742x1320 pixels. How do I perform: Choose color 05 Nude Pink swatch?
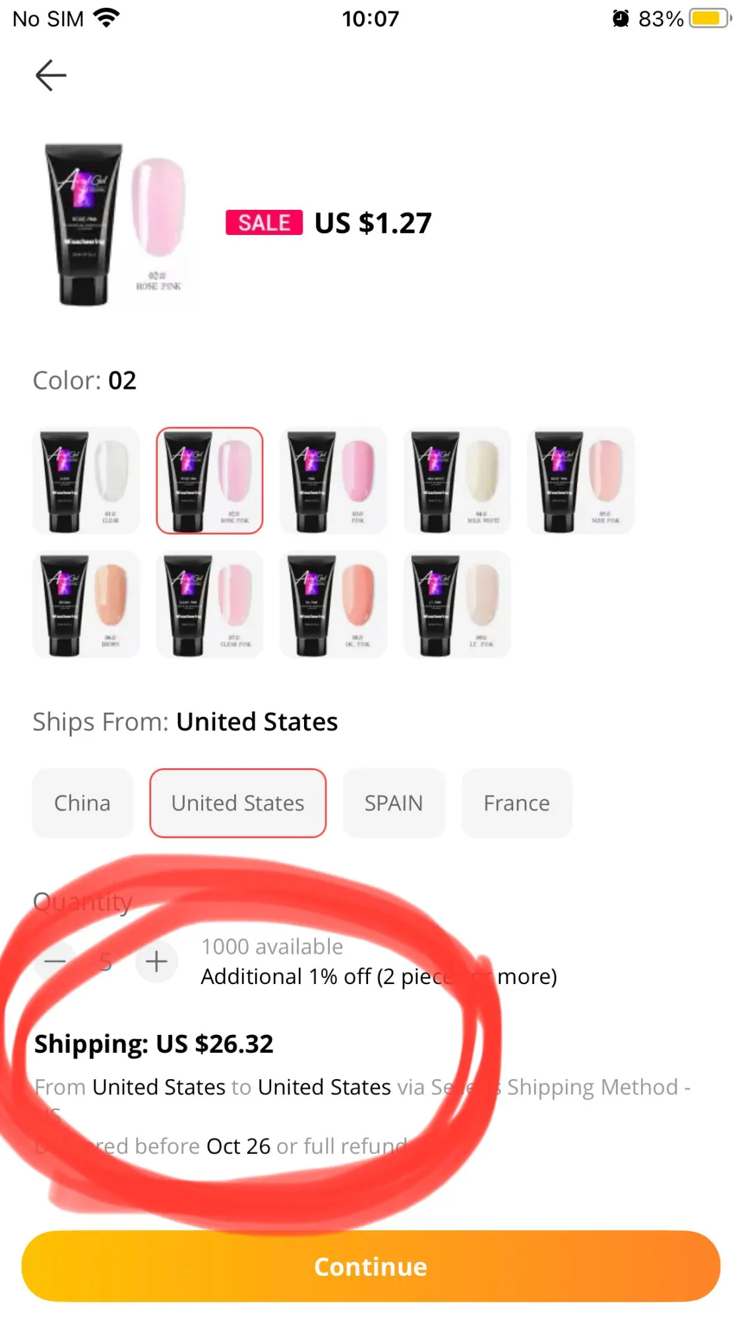pyautogui.click(x=580, y=480)
